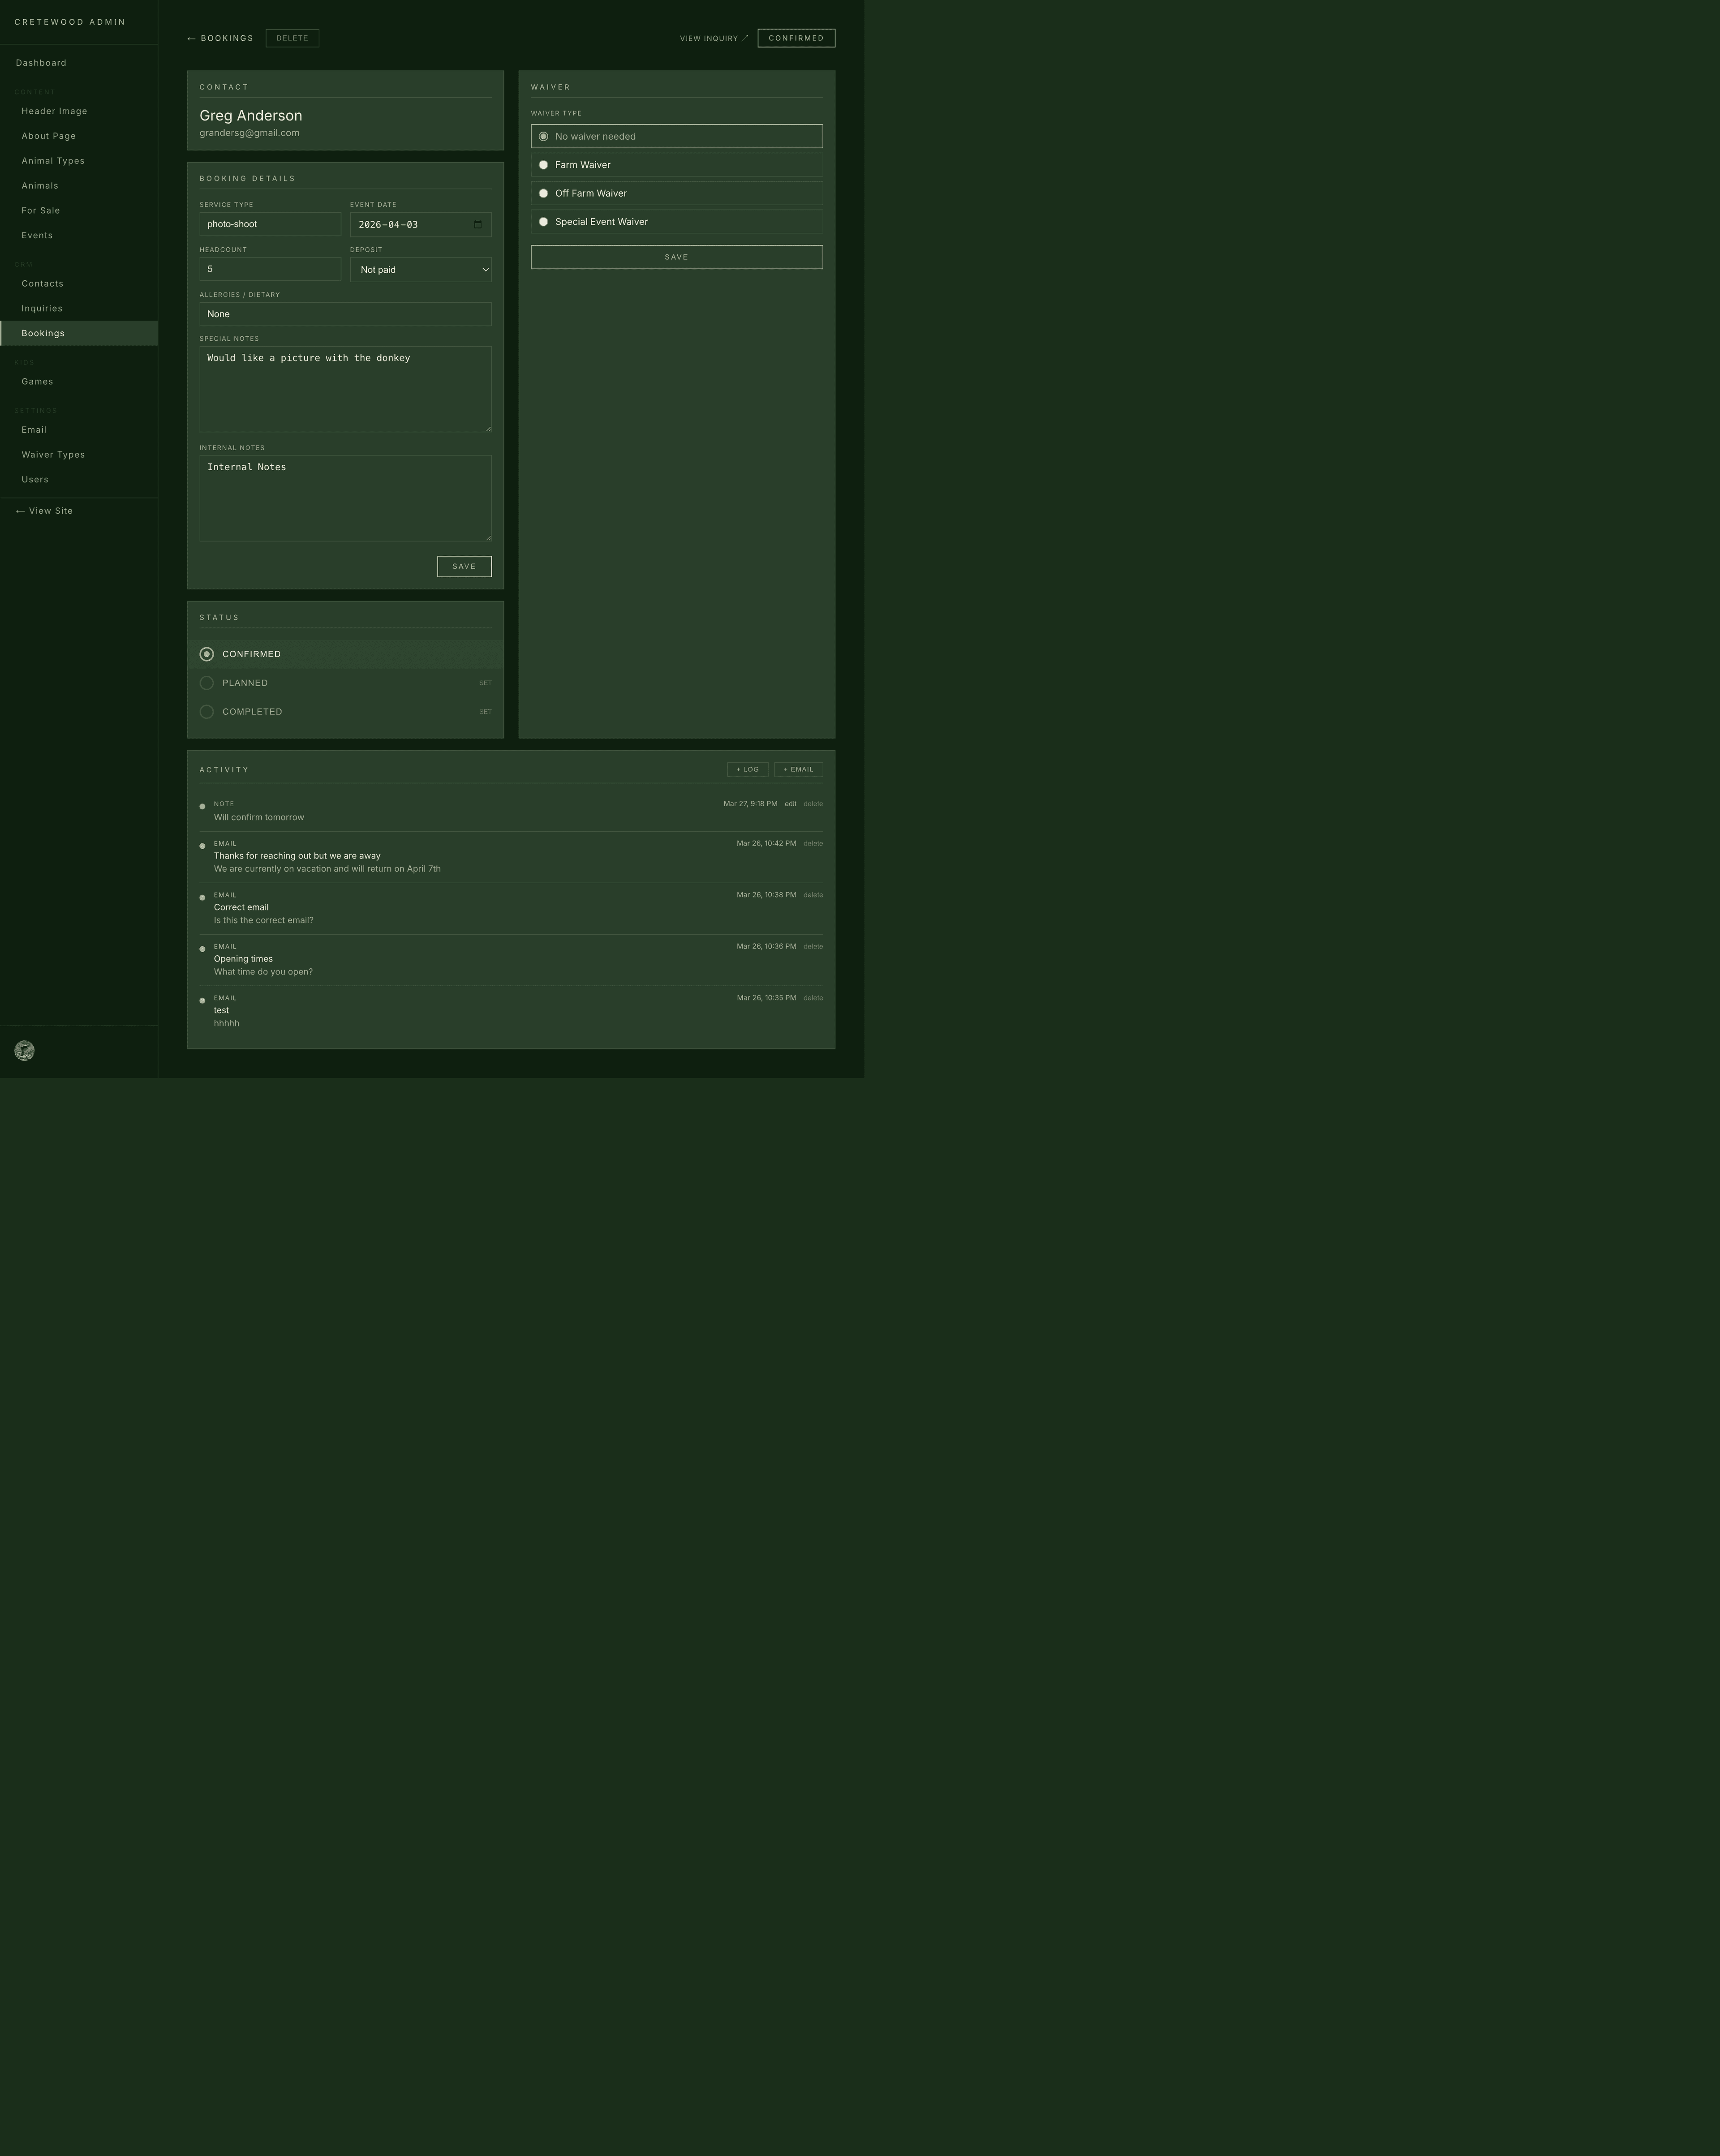This screenshot has width=1720, height=2156.
Task: Open the View Inquiry external link
Action: point(713,38)
